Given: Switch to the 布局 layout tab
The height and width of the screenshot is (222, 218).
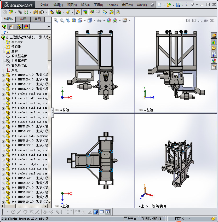Looking at the screenshot, I should pyautogui.click(x=23, y=19).
